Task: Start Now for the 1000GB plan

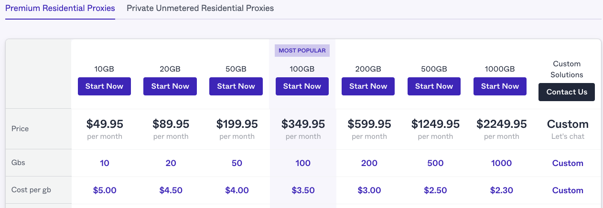Action: (x=500, y=86)
